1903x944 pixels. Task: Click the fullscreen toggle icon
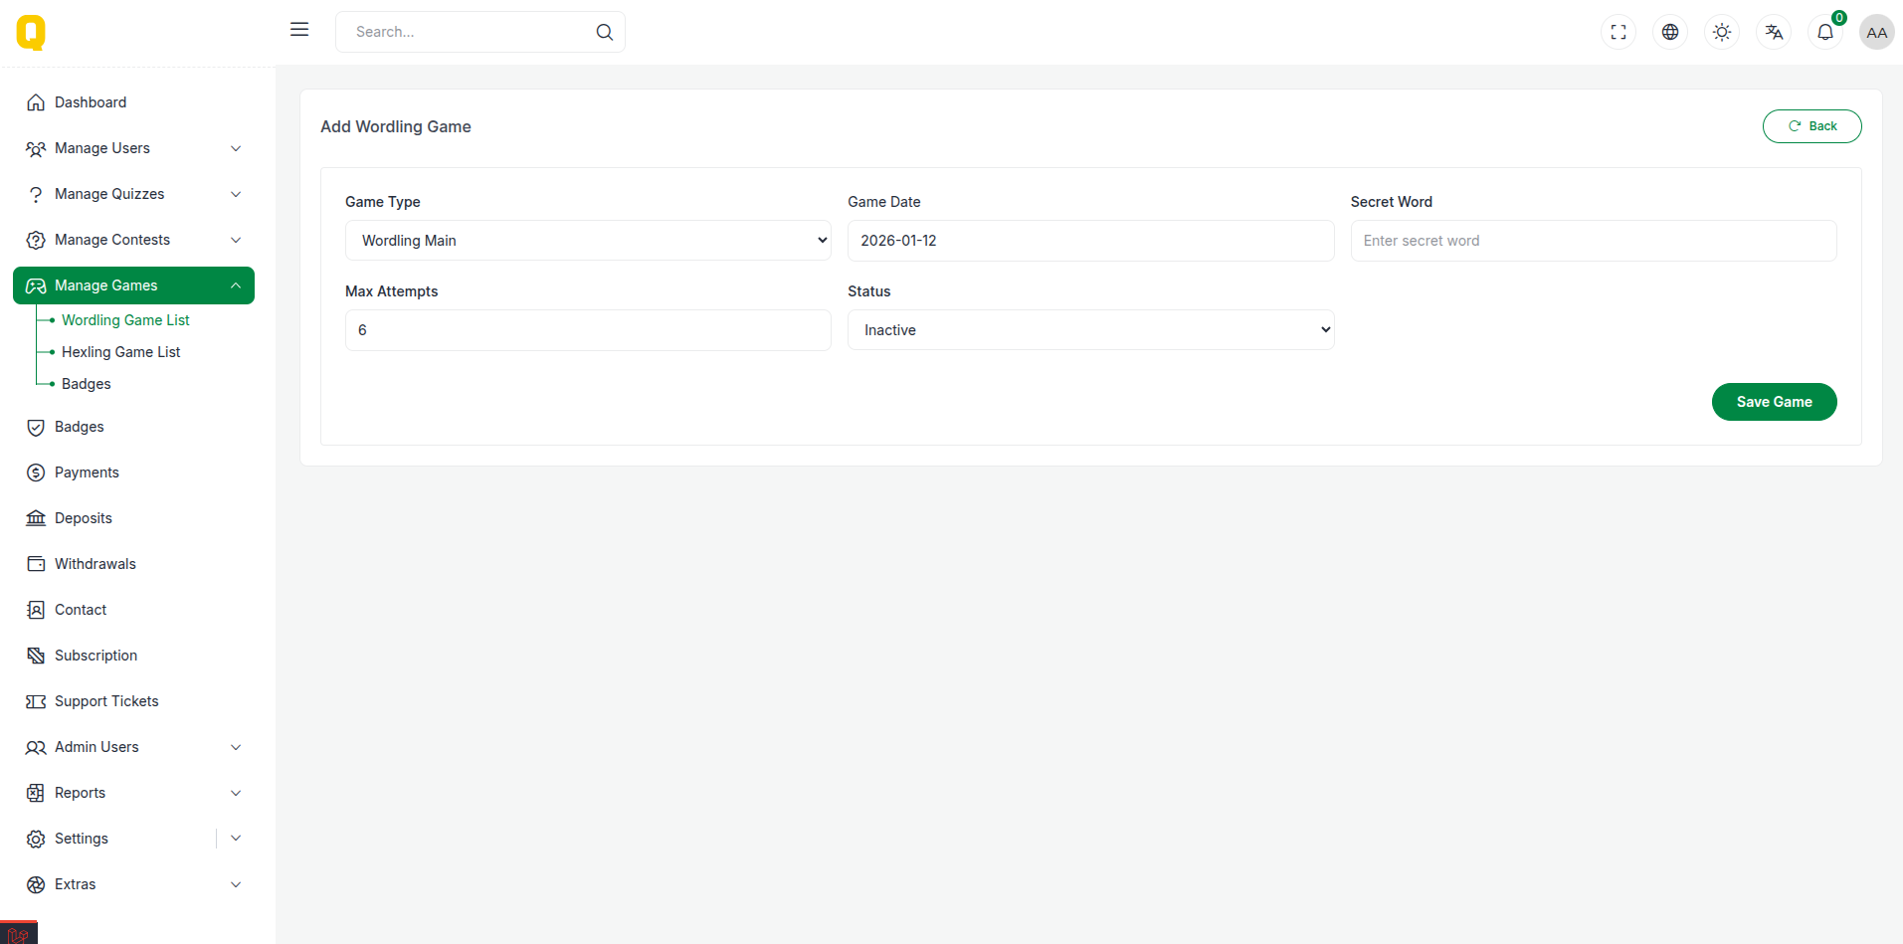[x=1618, y=32]
